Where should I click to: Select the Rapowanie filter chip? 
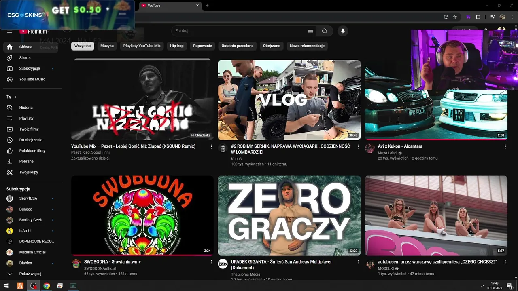pyautogui.click(x=203, y=46)
